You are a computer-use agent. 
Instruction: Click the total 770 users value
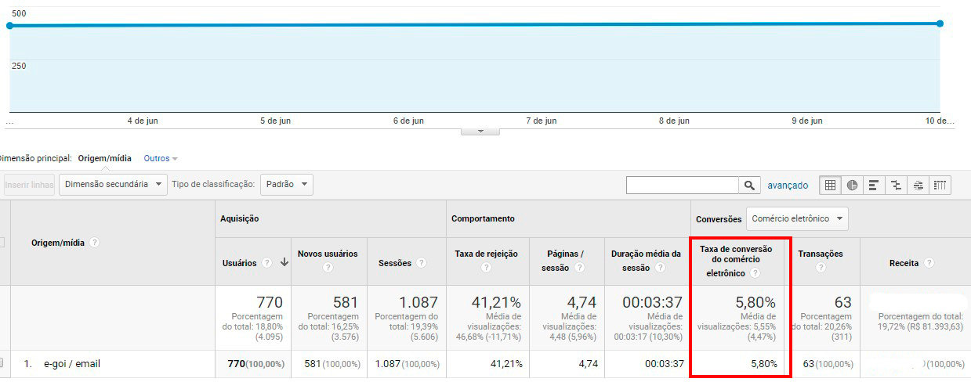270,302
